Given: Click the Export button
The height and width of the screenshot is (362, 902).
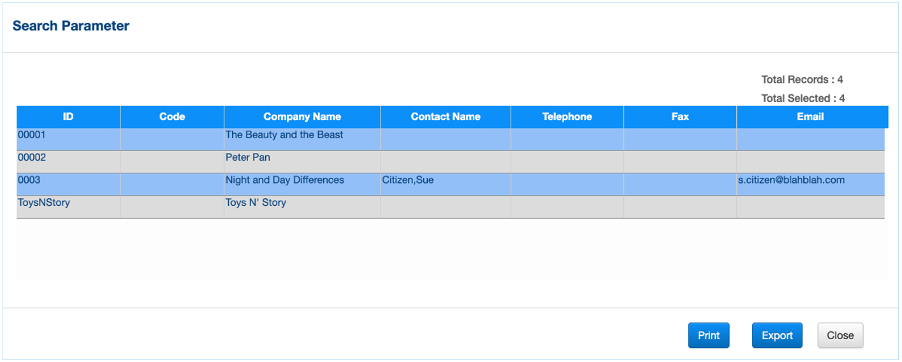Looking at the screenshot, I should tap(777, 336).
